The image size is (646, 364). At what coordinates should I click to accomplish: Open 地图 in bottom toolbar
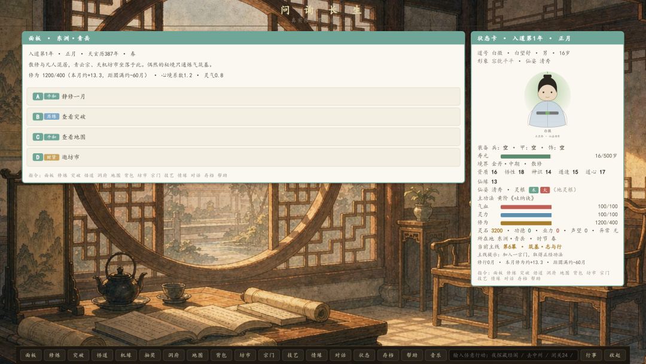[x=197, y=355]
